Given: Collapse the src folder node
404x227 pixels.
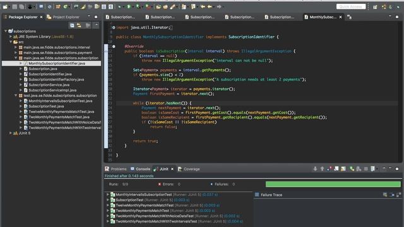Looking at the screenshot, I should [x=11, y=42].
